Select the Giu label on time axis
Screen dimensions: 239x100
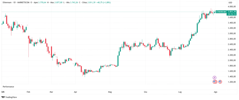pos(146,92)
